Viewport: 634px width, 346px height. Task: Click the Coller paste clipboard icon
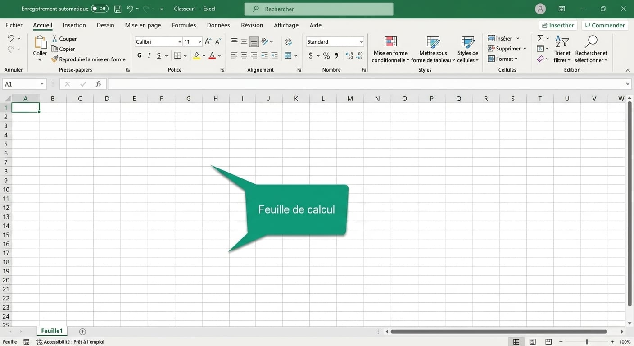click(x=40, y=42)
